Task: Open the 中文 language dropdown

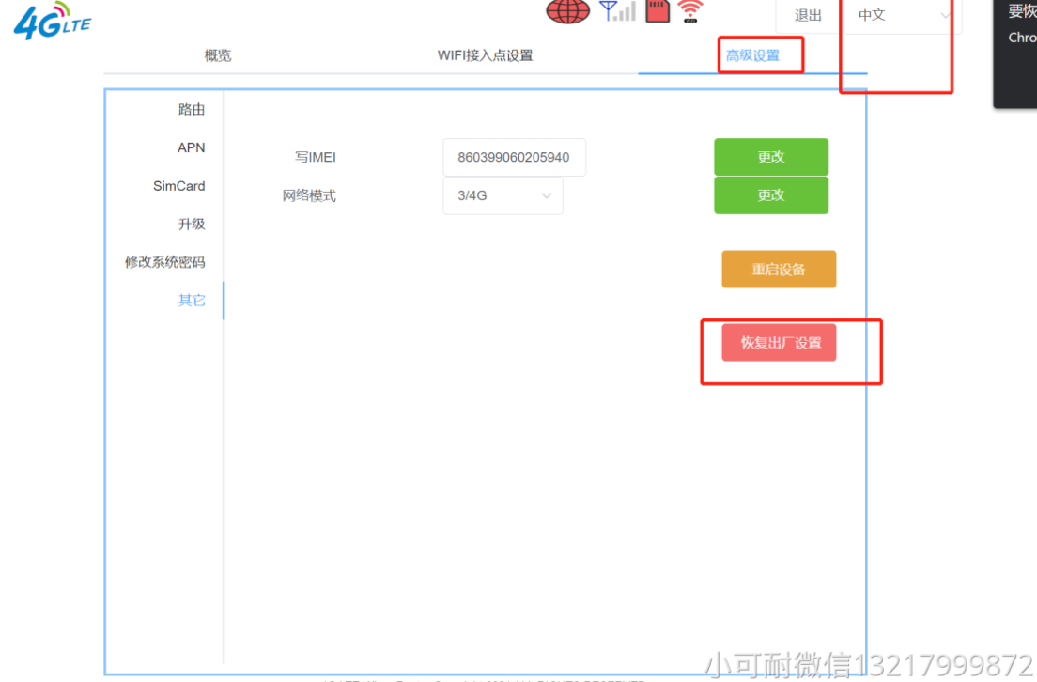Action: pos(902,14)
